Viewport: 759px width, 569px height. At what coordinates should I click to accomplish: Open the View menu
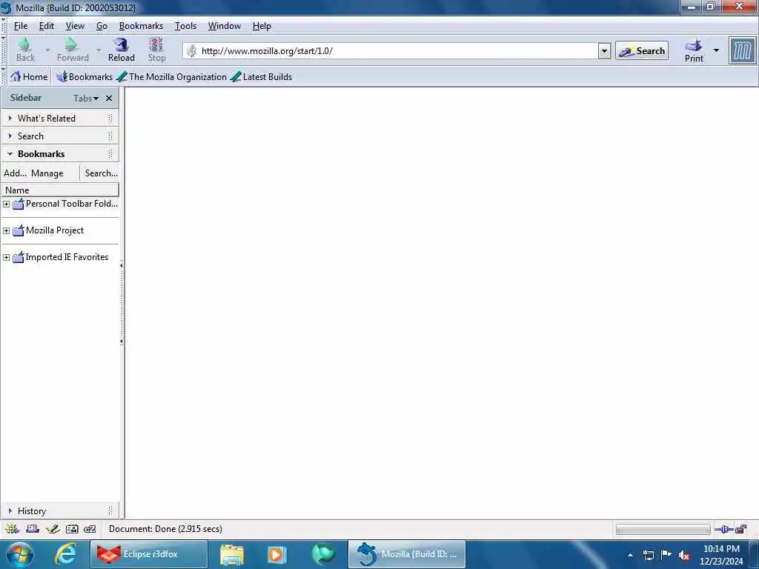pos(75,26)
